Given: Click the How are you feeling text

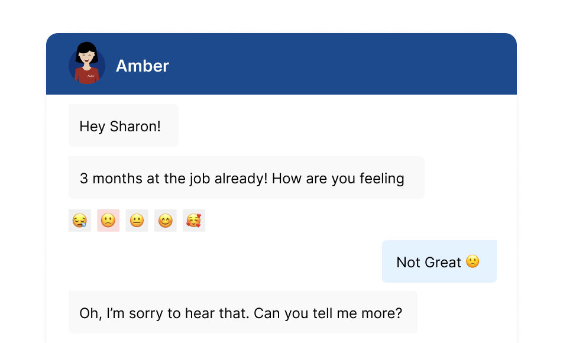Looking at the screenshot, I should (338, 179).
